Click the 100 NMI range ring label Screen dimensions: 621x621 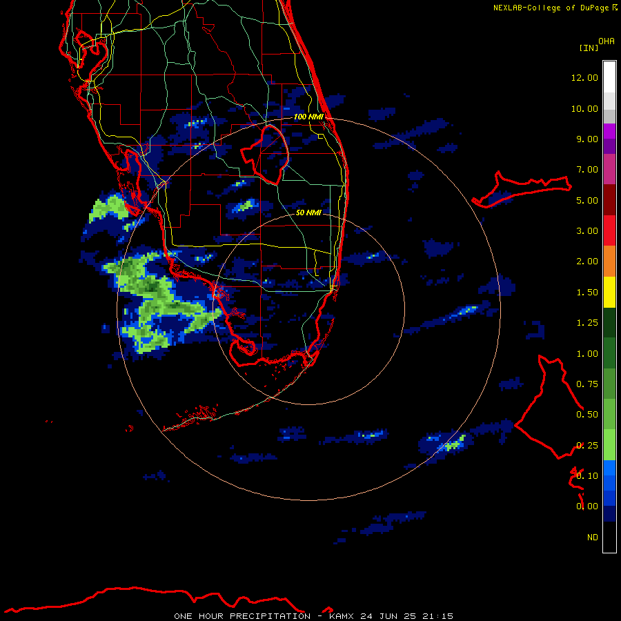(x=308, y=117)
